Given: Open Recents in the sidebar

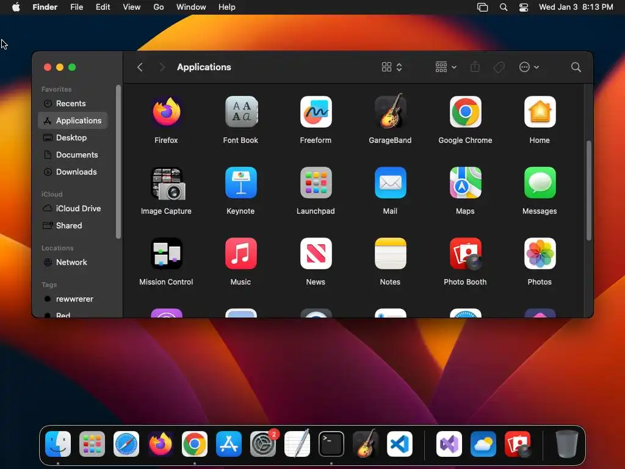Looking at the screenshot, I should pos(73,103).
